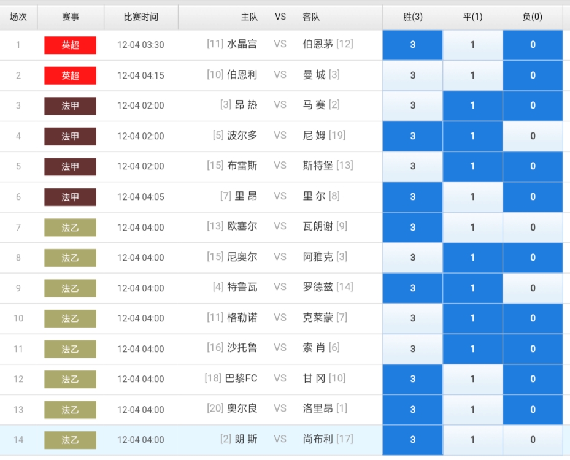The height and width of the screenshot is (460, 570).
Task: Toggle loss (0) for match 10 克莱蒙
Action: [x=533, y=318]
